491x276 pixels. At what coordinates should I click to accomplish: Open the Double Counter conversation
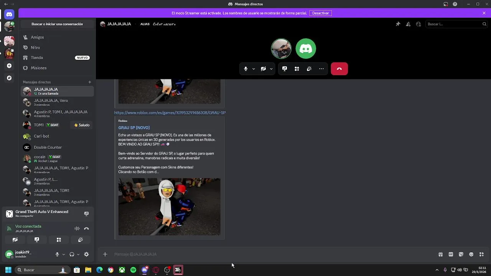tap(57, 147)
